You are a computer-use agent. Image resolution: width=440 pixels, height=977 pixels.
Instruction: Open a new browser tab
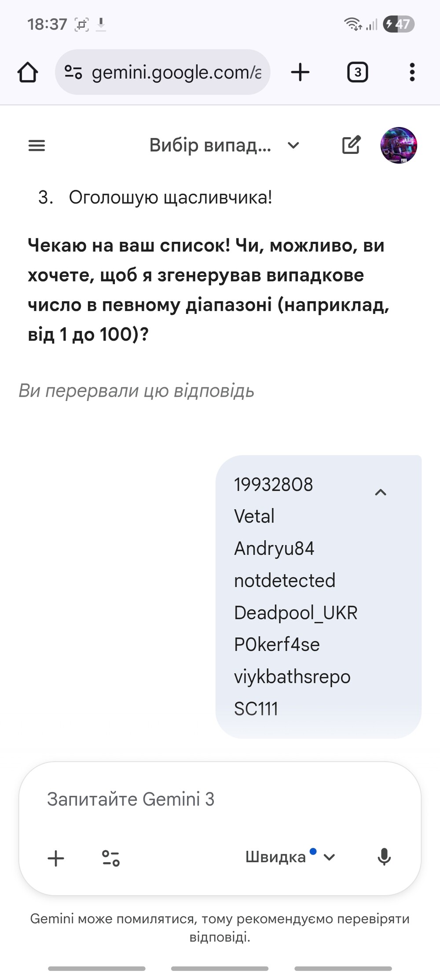tap(301, 72)
